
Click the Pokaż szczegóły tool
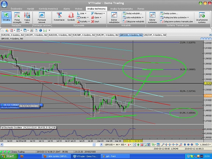[x=17, y=18]
